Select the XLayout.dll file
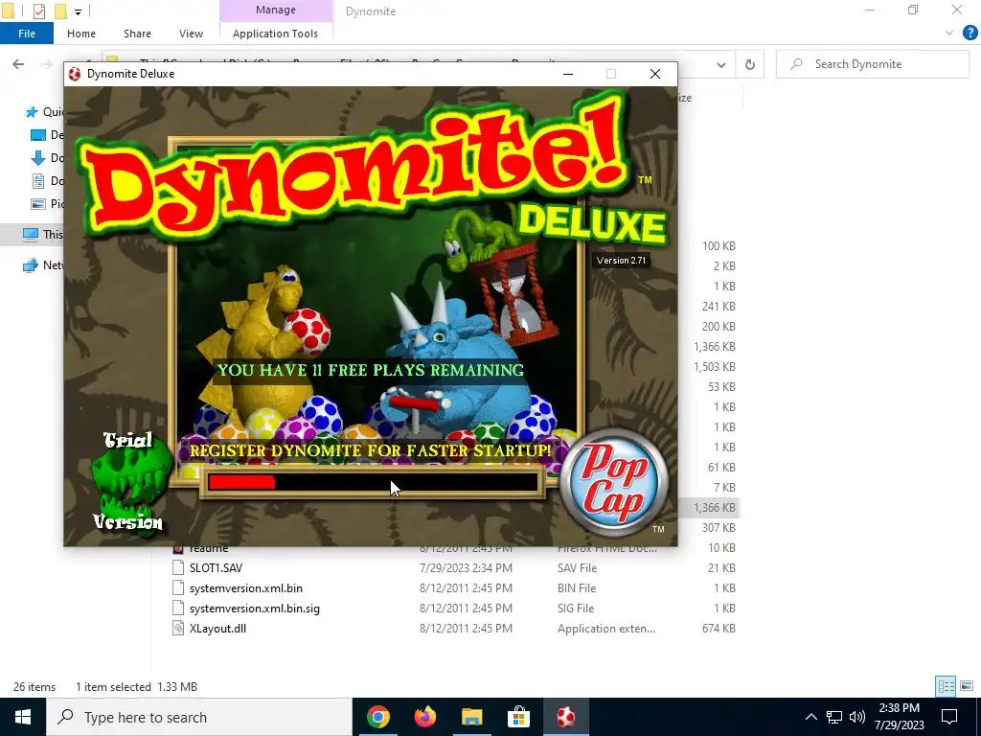Viewport: 981px width, 736px height. 217,629
